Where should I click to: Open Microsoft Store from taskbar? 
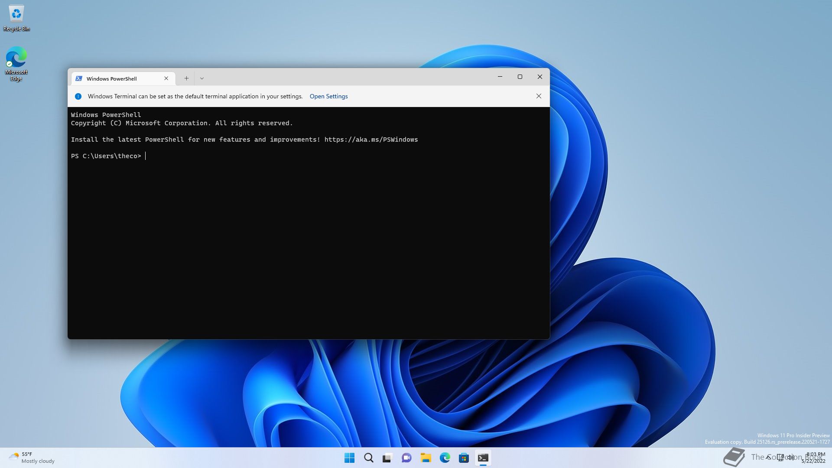pyautogui.click(x=464, y=458)
